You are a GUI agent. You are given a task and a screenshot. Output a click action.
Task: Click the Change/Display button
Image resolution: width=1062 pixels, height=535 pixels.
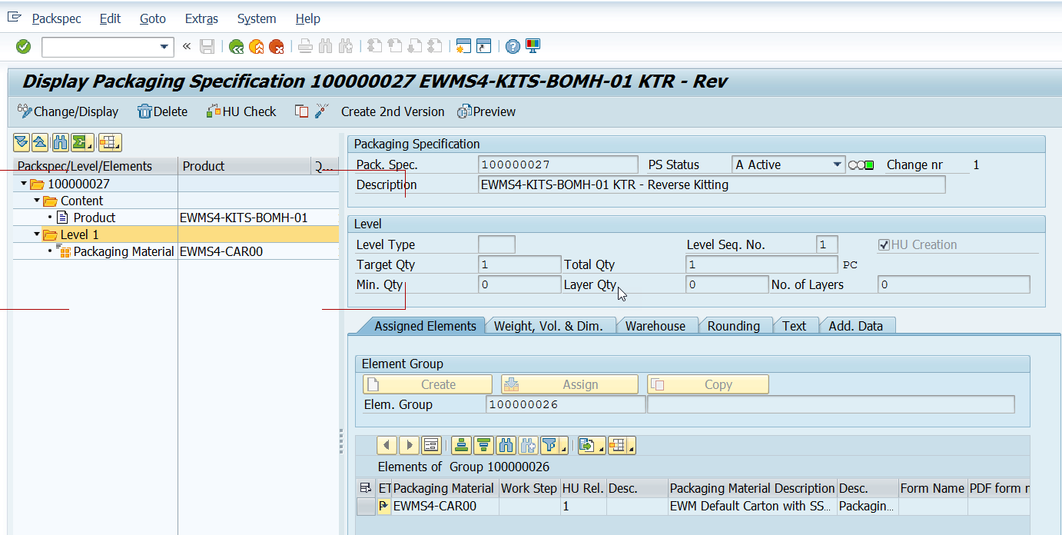[68, 111]
